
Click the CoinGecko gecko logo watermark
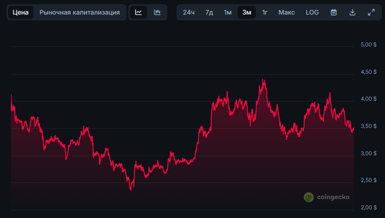point(309,197)
